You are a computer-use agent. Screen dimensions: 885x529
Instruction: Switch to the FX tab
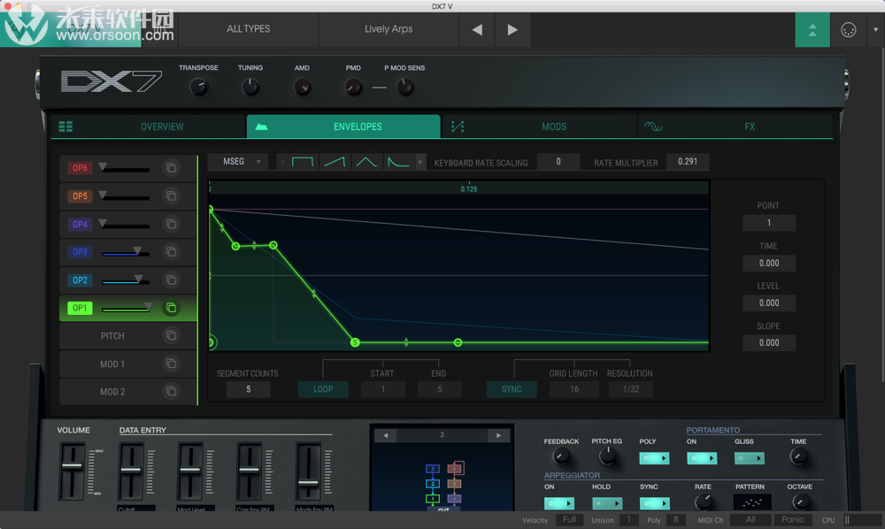[735, 126]
